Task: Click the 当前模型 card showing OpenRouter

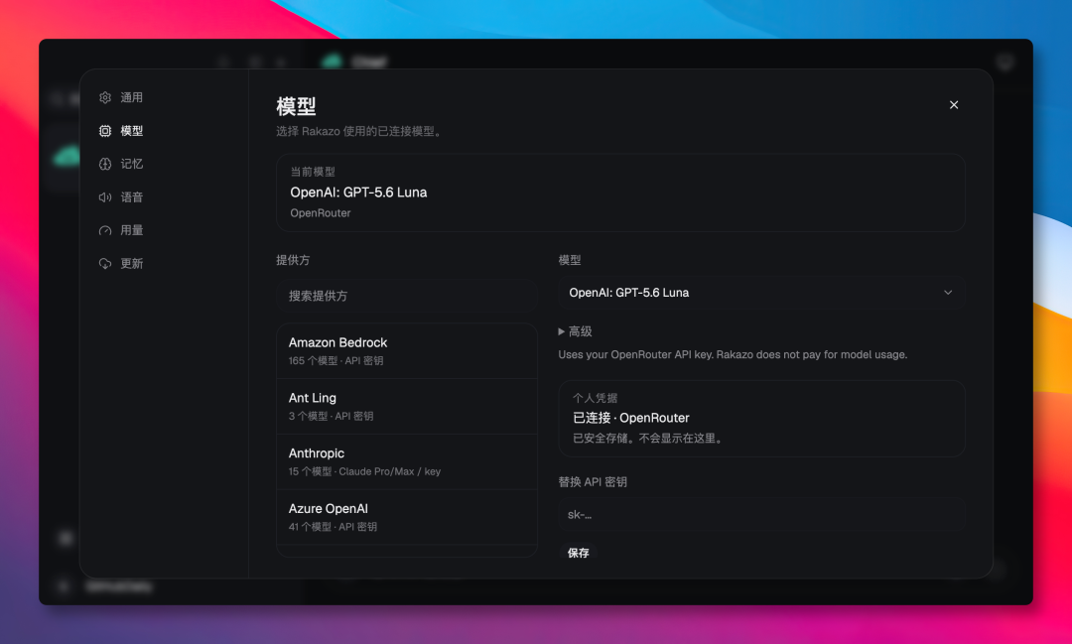Action: pos(620,193)
